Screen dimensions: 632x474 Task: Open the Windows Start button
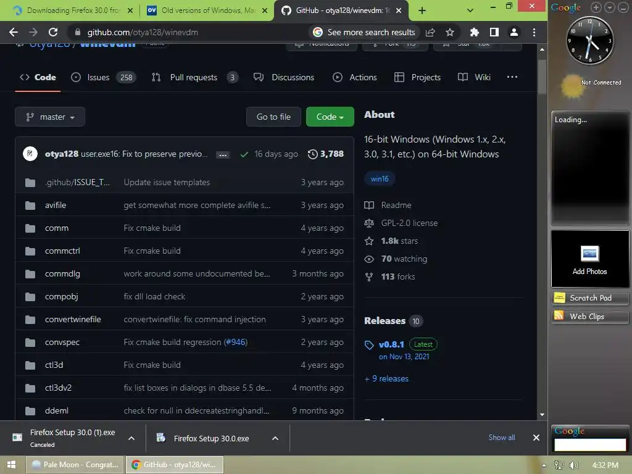(11, 465)
